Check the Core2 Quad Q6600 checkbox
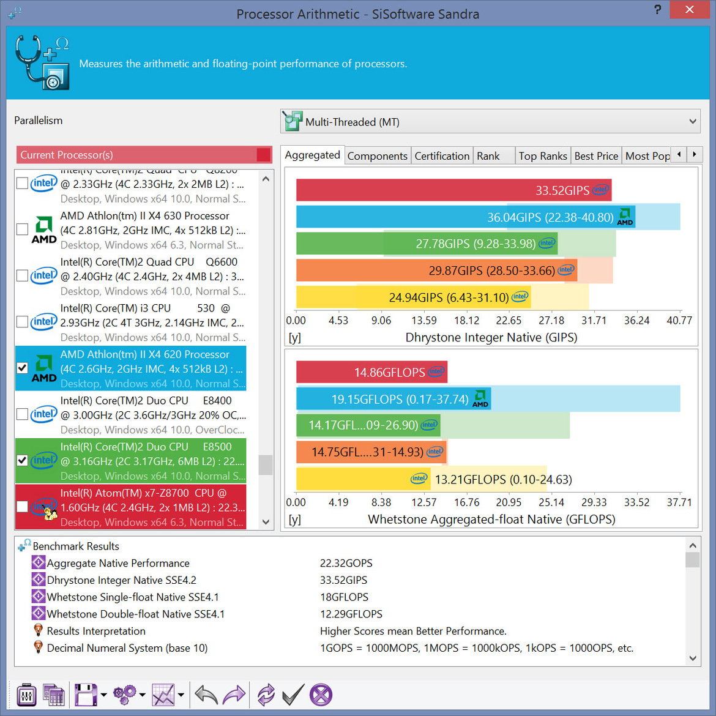 (22, 276)
